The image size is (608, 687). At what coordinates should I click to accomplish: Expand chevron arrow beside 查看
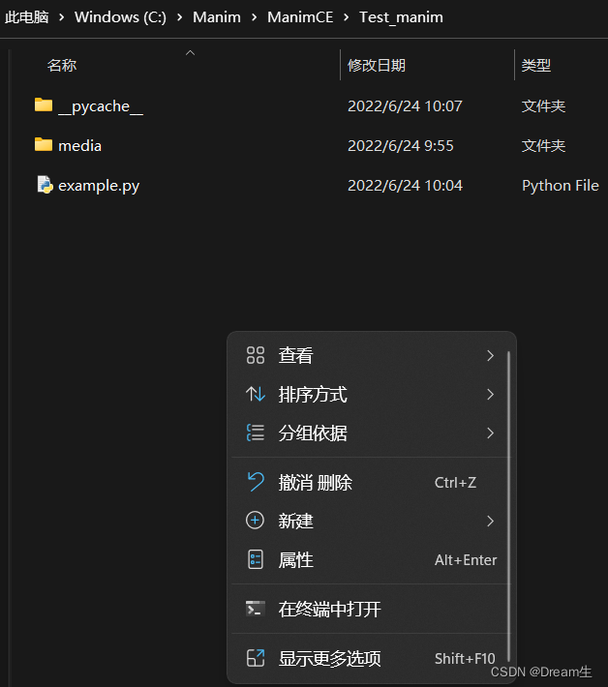click(x=490, y=355)
